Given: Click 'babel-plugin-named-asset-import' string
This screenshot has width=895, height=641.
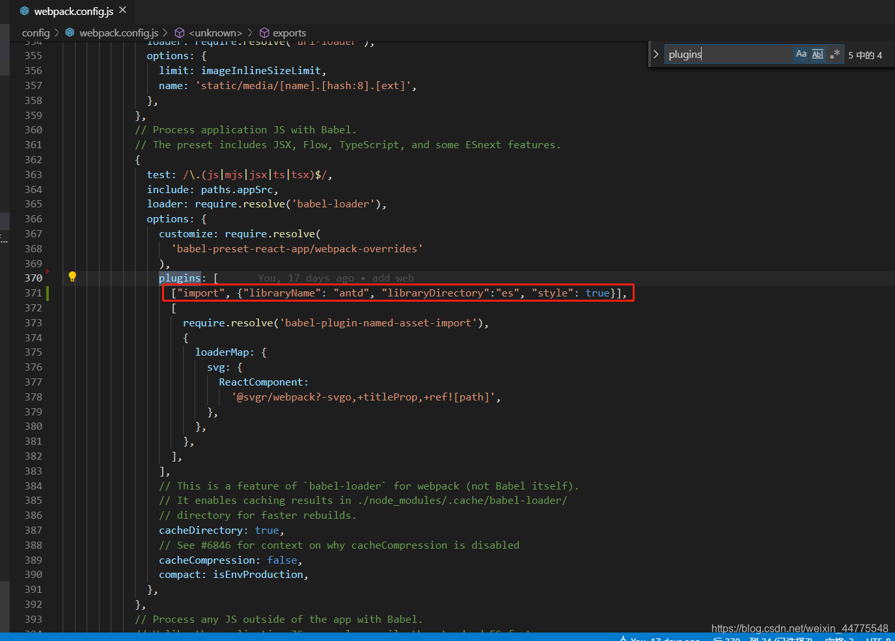Looking at the screenshot, I should (x=378, y=322).
